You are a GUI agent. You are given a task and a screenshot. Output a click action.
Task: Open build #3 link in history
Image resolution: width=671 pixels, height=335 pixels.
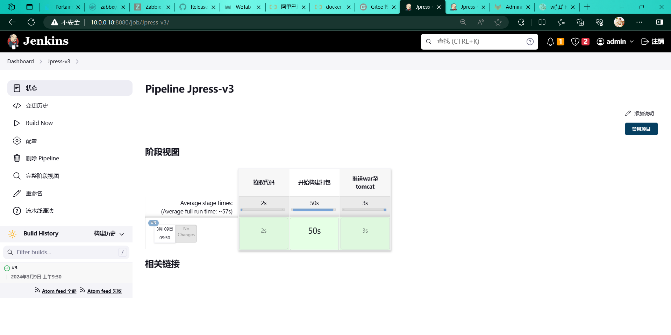pyautogui.click(x=14, y=268)
